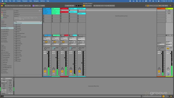Viewport: 174px width, 98px height.
Task: Launch the CHORUS scene in Main track
Action: (166, 12)
